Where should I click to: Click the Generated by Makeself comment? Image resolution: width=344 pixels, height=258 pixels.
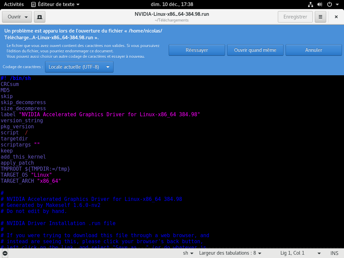(x=50, y=205)
